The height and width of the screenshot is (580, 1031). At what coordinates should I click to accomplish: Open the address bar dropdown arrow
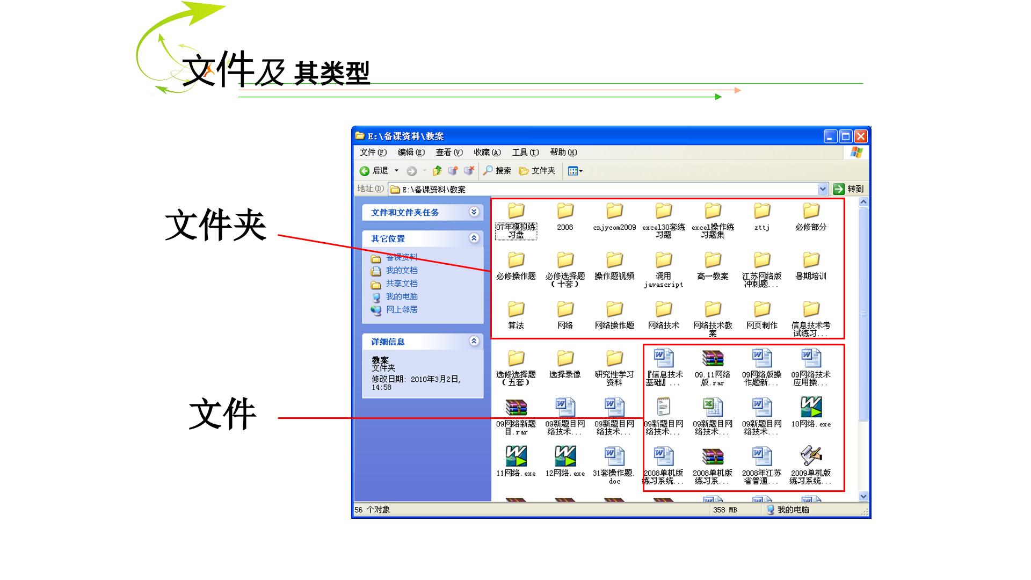click(823, 189)
